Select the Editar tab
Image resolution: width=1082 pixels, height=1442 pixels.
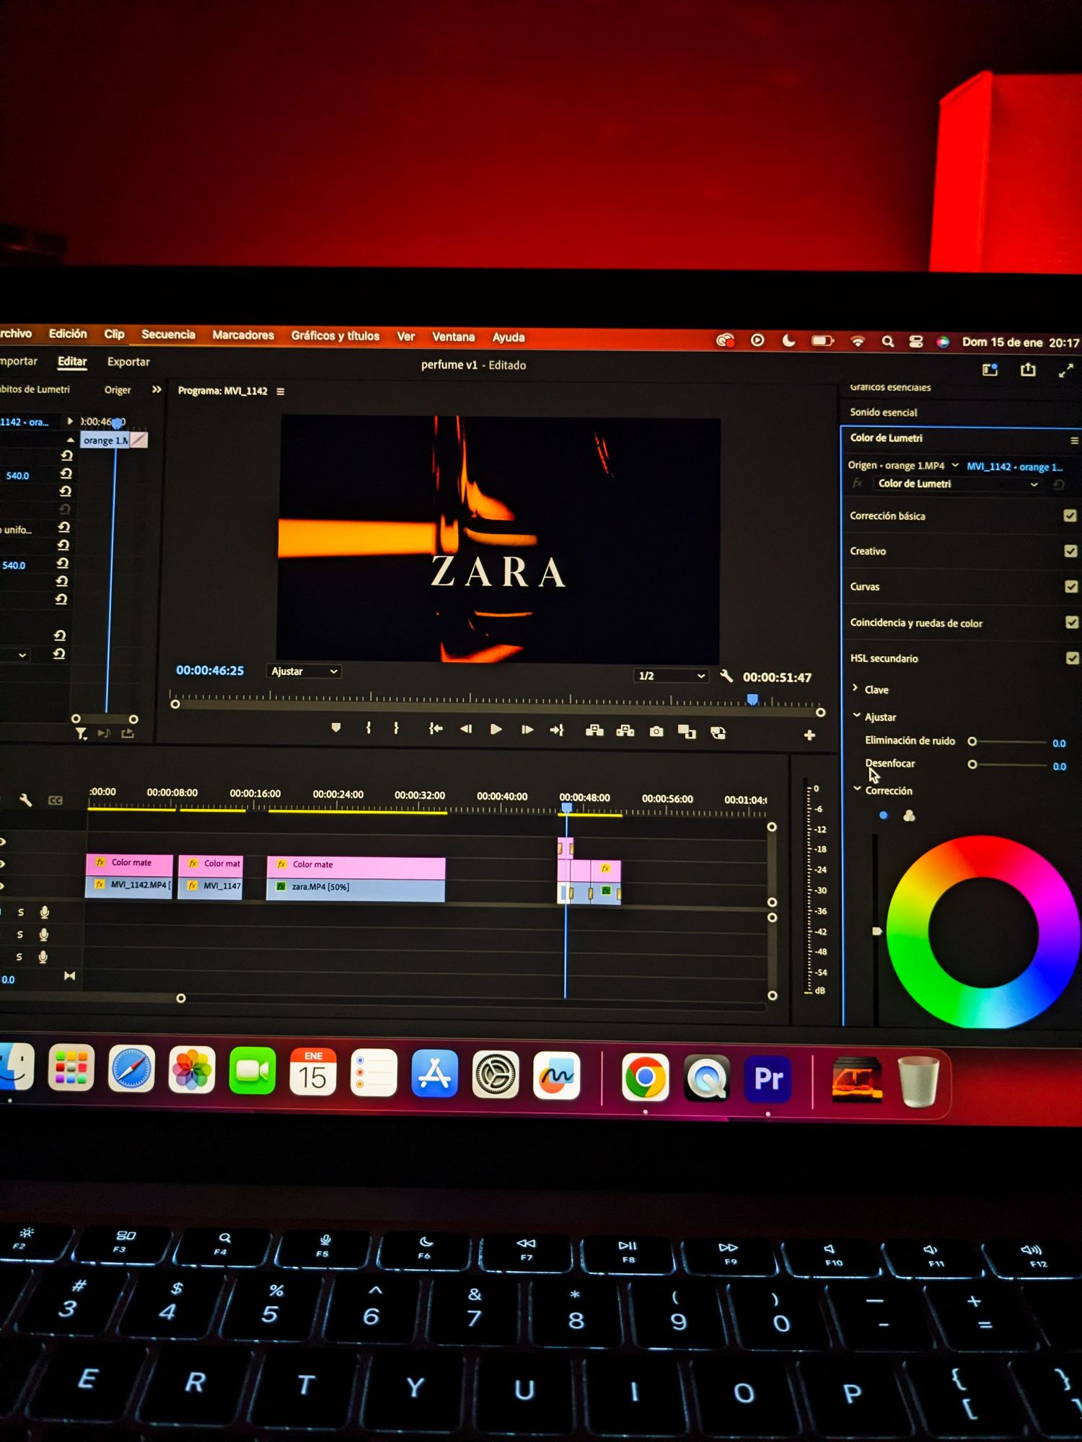coord(72,361)
